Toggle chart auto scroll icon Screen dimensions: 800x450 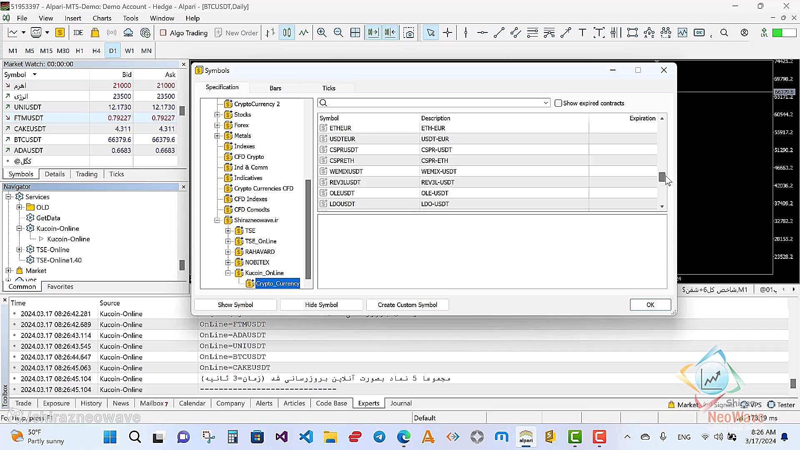click(373, 32)
